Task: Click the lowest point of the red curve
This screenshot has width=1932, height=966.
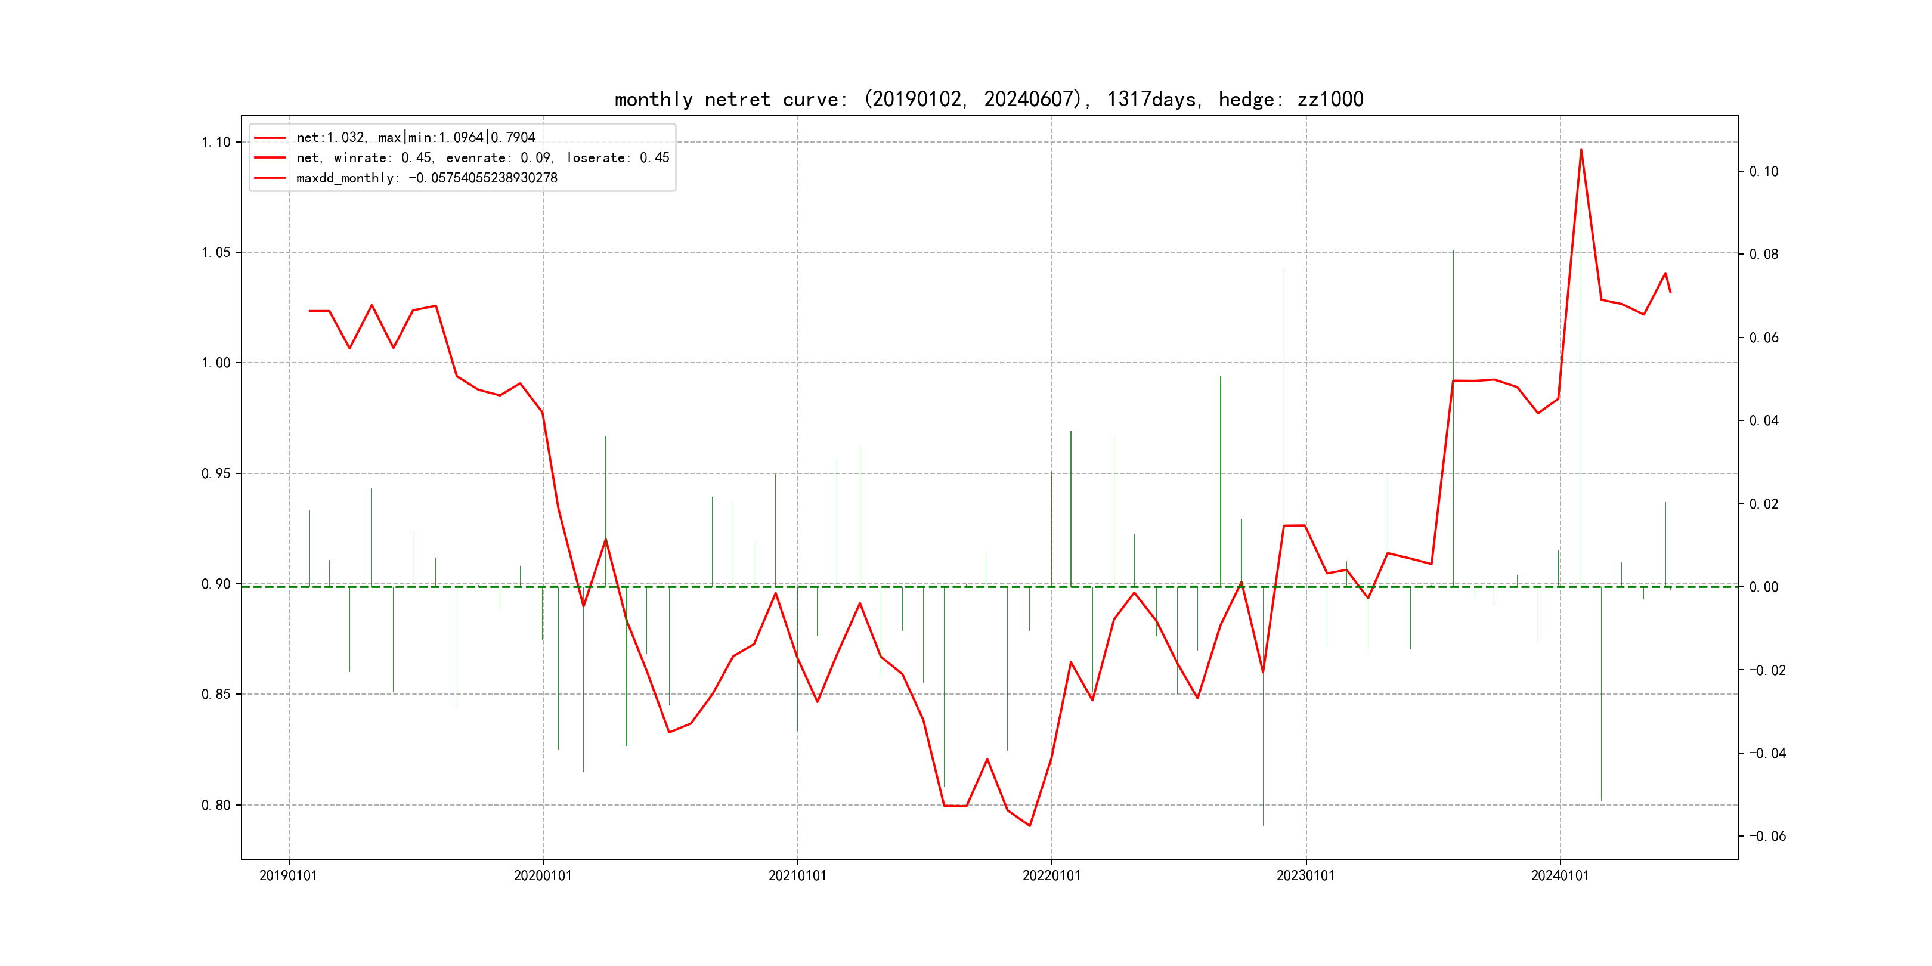Action: (x=1030, y=826)
